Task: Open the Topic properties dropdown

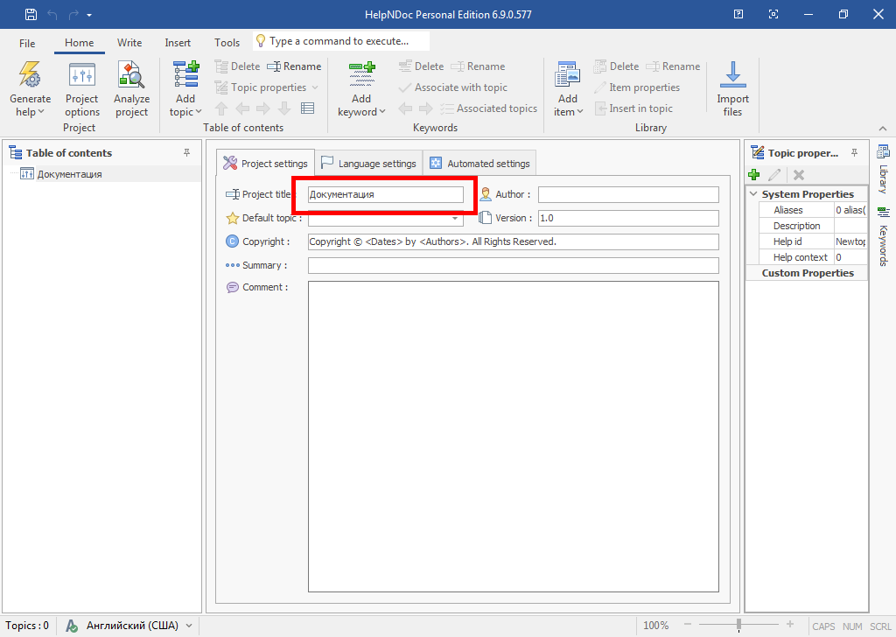Action: point(266,87)
